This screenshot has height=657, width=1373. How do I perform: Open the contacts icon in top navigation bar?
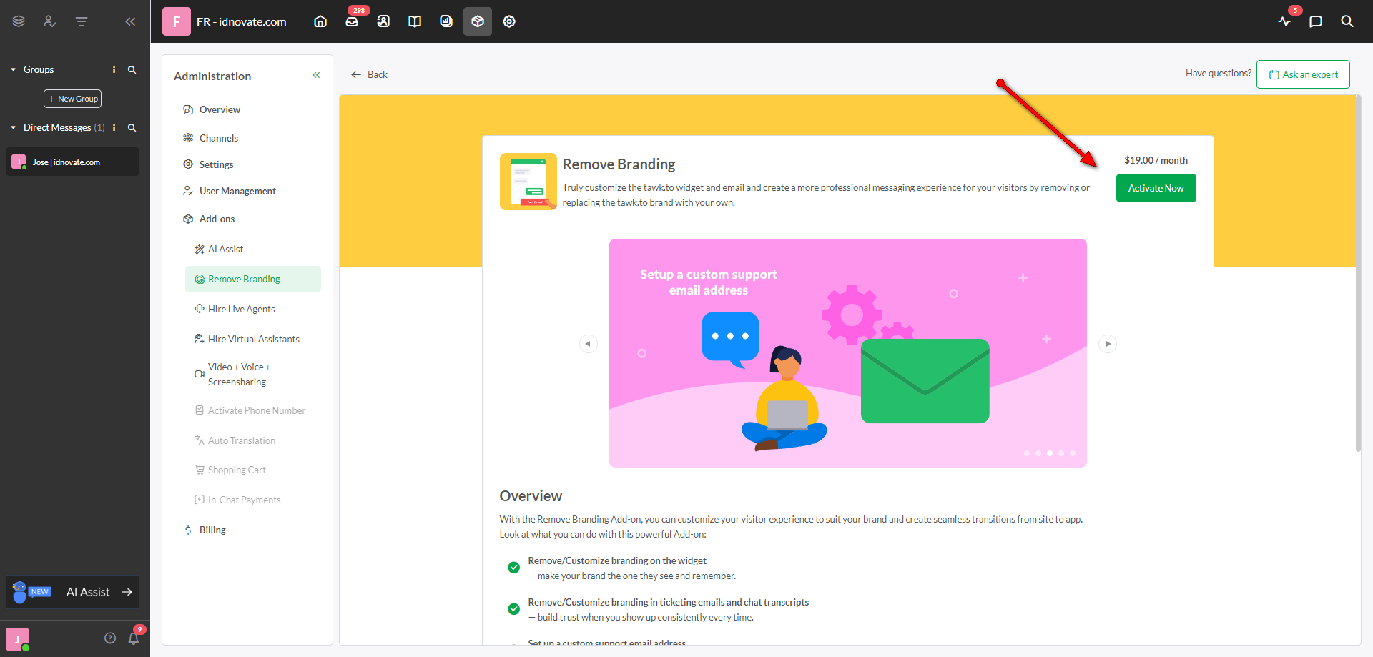[383, 21]
